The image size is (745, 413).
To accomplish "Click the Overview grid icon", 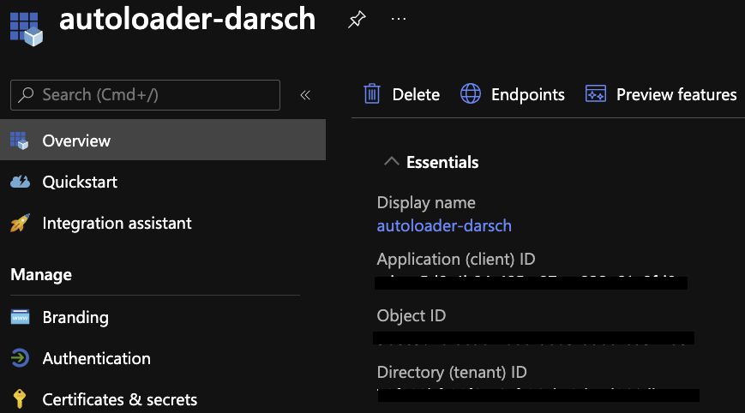I will tap(20, 141).
